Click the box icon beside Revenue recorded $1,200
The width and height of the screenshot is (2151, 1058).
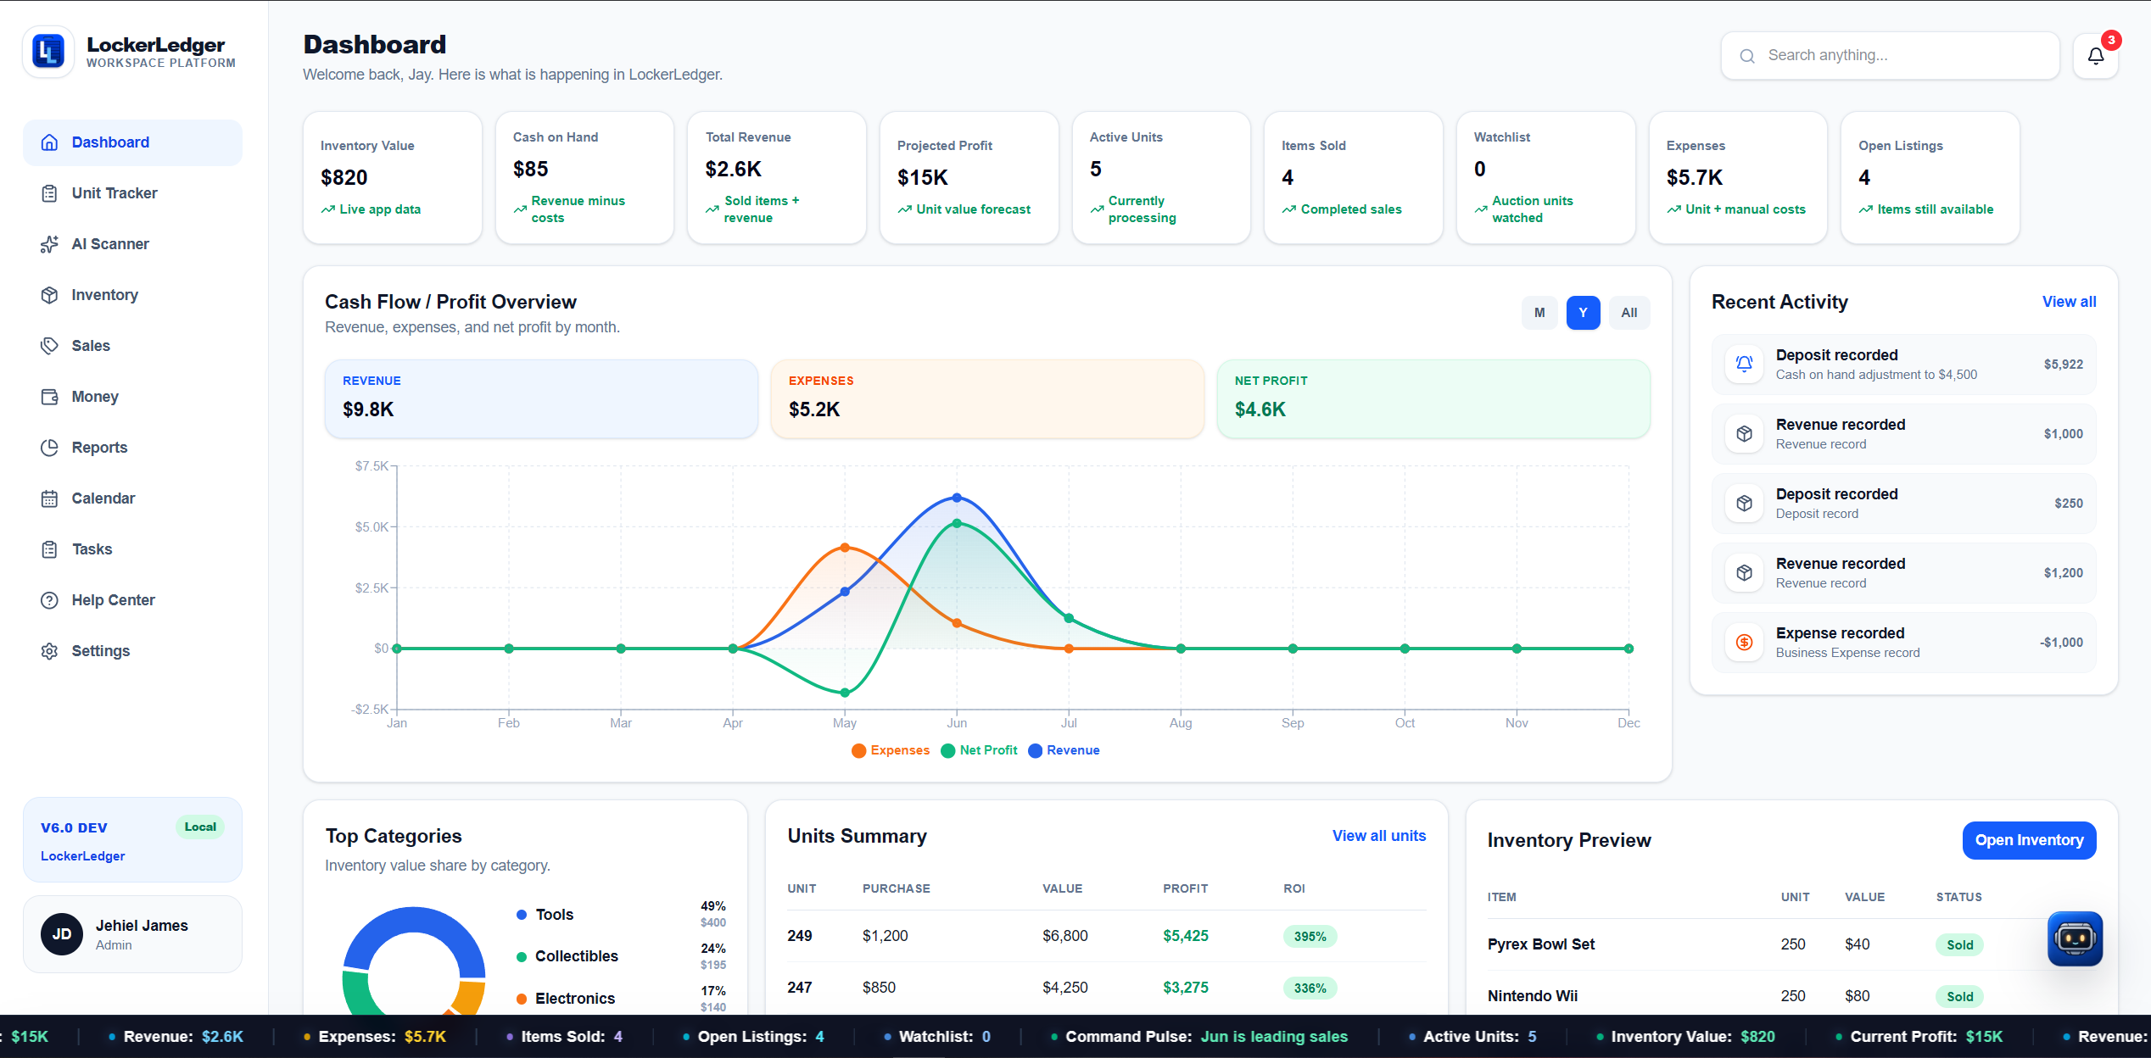tap(1744, 572)
